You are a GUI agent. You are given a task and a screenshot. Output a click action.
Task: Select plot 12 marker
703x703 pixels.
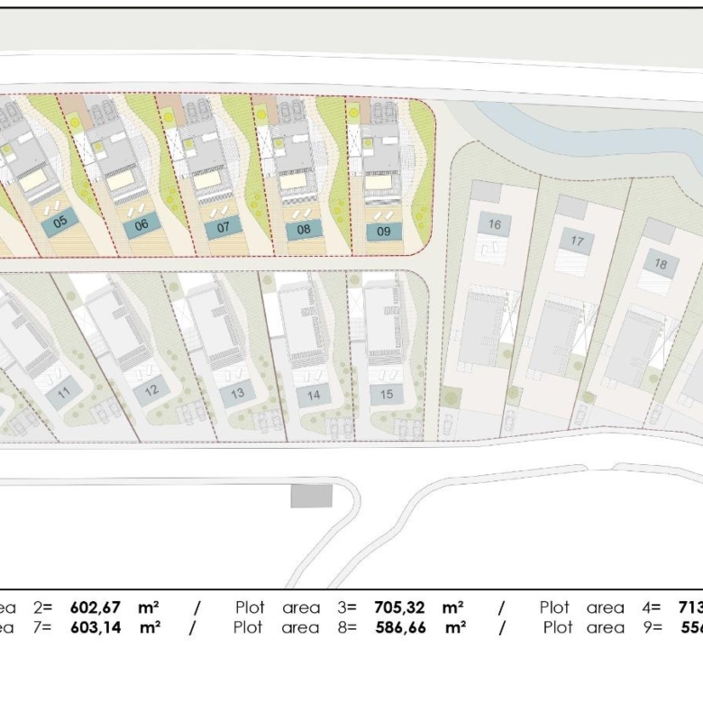[x=151, y=390]
